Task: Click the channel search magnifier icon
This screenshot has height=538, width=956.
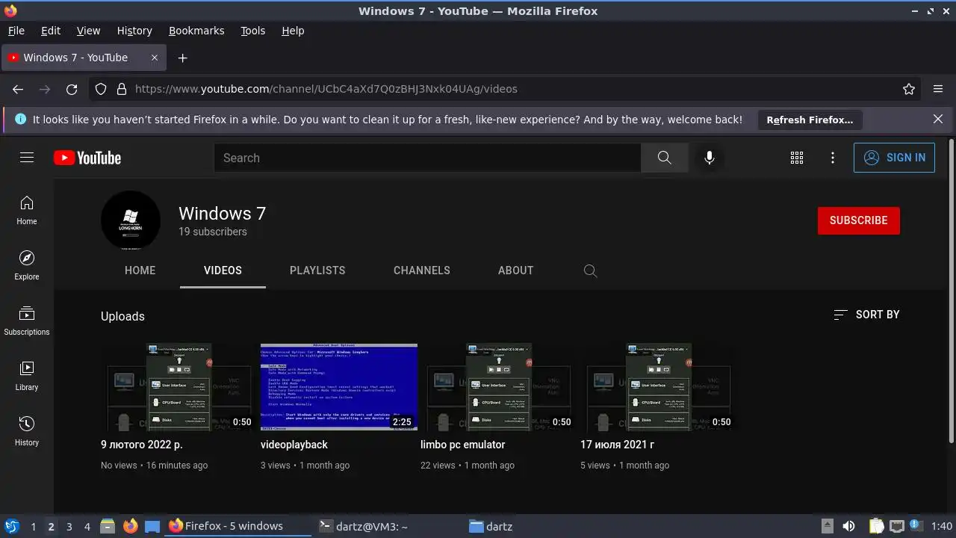Action: [x=590, y=270]
